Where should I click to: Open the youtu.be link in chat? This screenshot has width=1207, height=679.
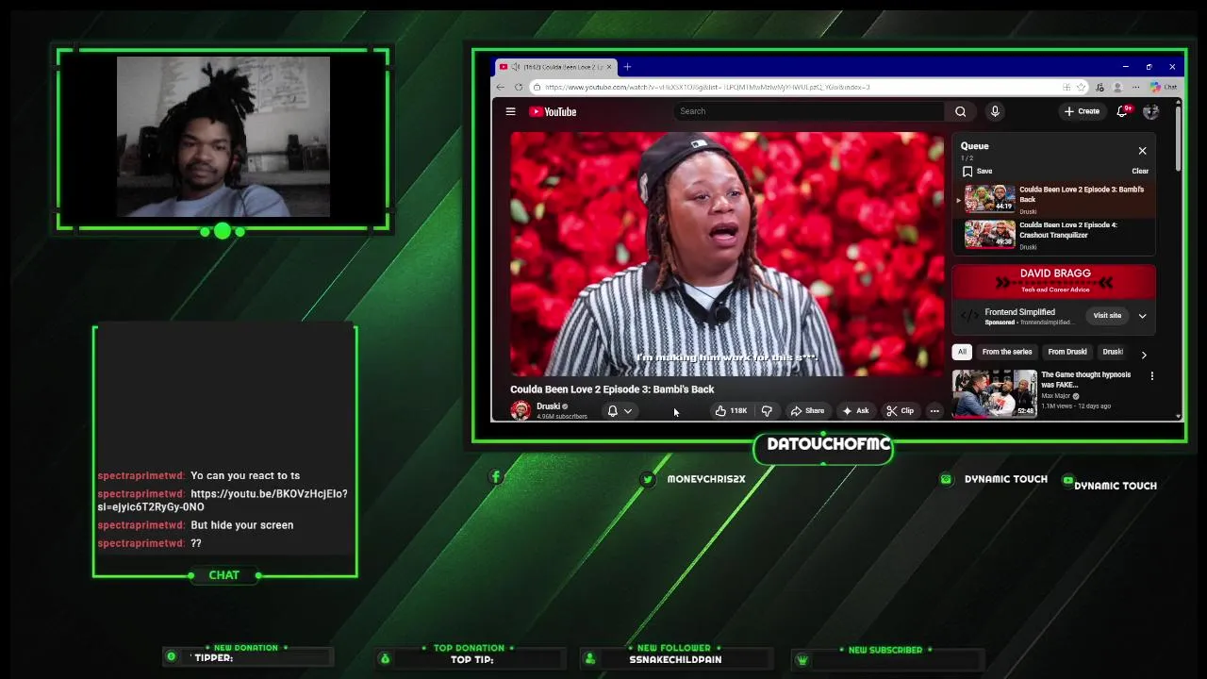[223, 500]
